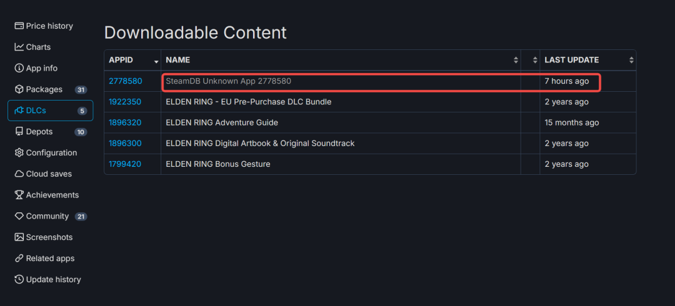Select the App info circle icon

pyautogui.click(x=19, y=68)
